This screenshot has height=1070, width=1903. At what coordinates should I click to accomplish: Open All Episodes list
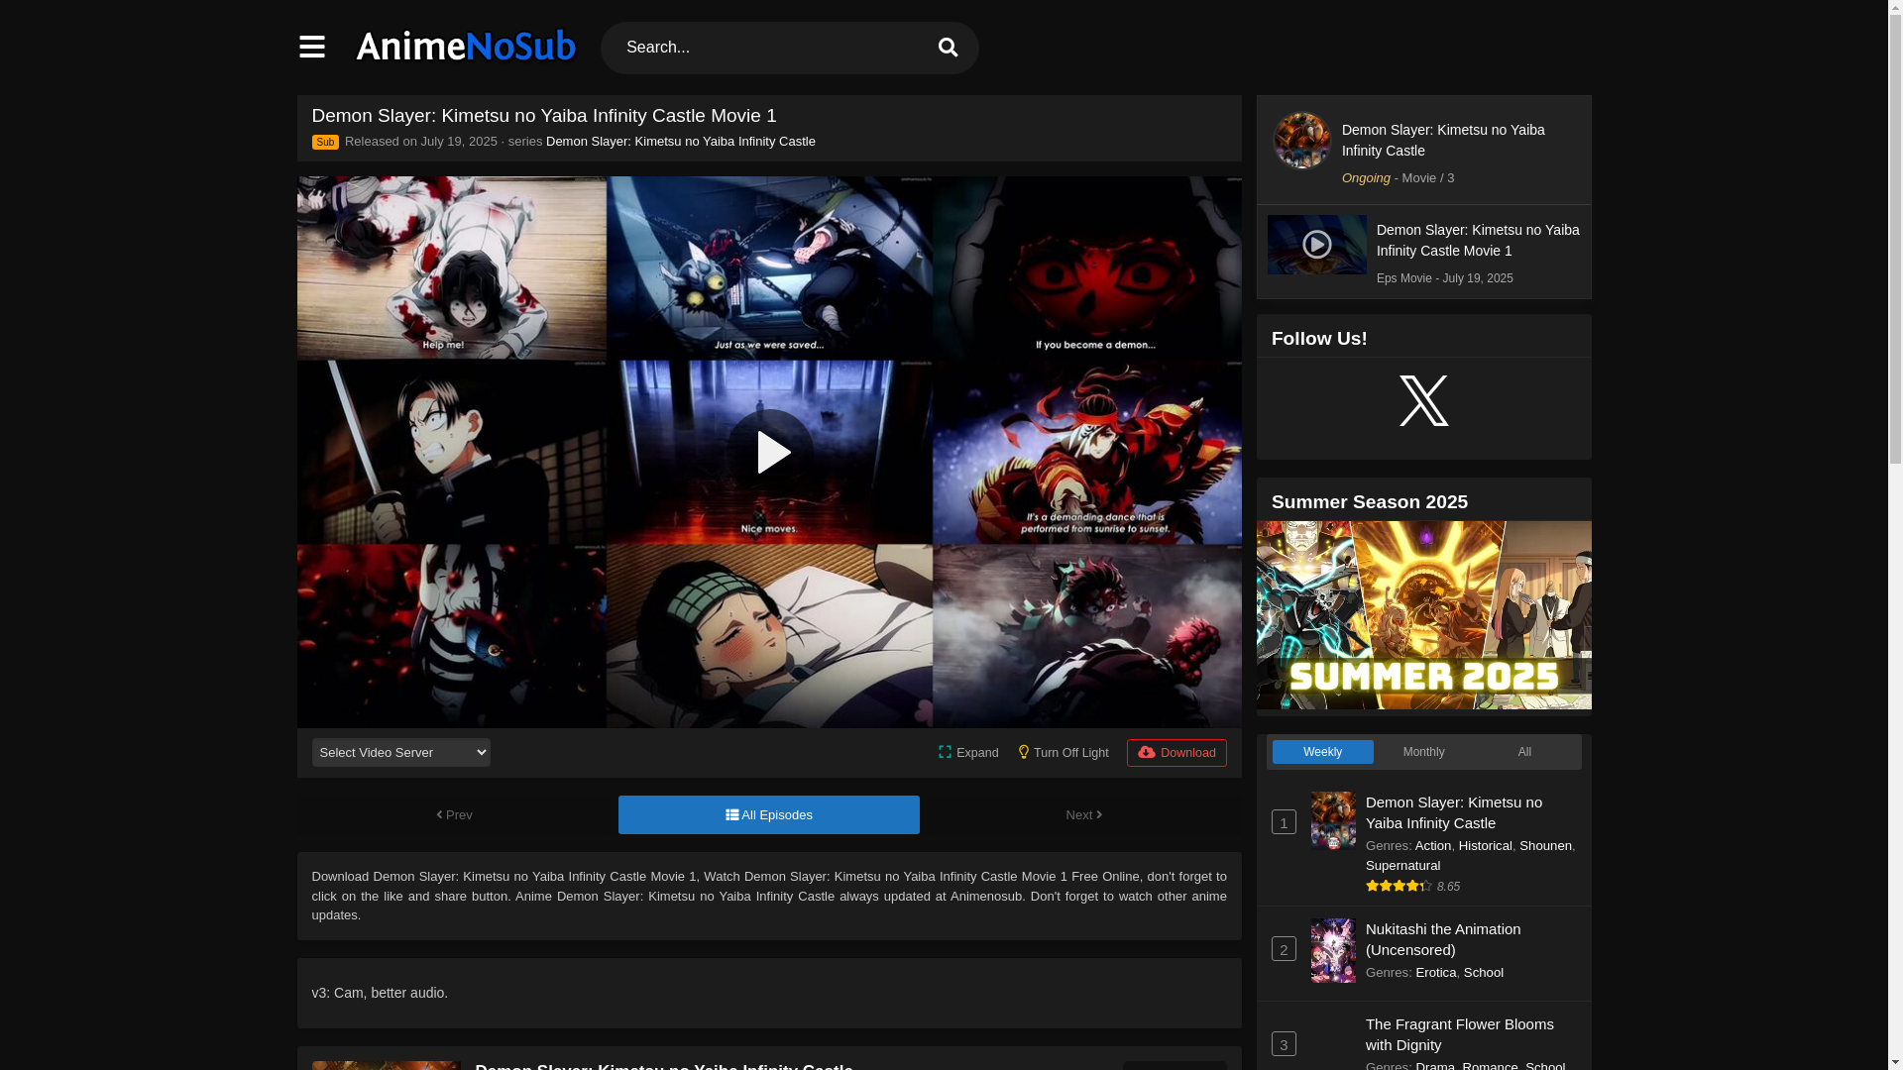(x=769, y=814)
